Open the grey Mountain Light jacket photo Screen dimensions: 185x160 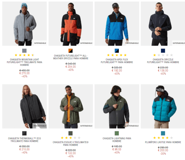point(25,24)
